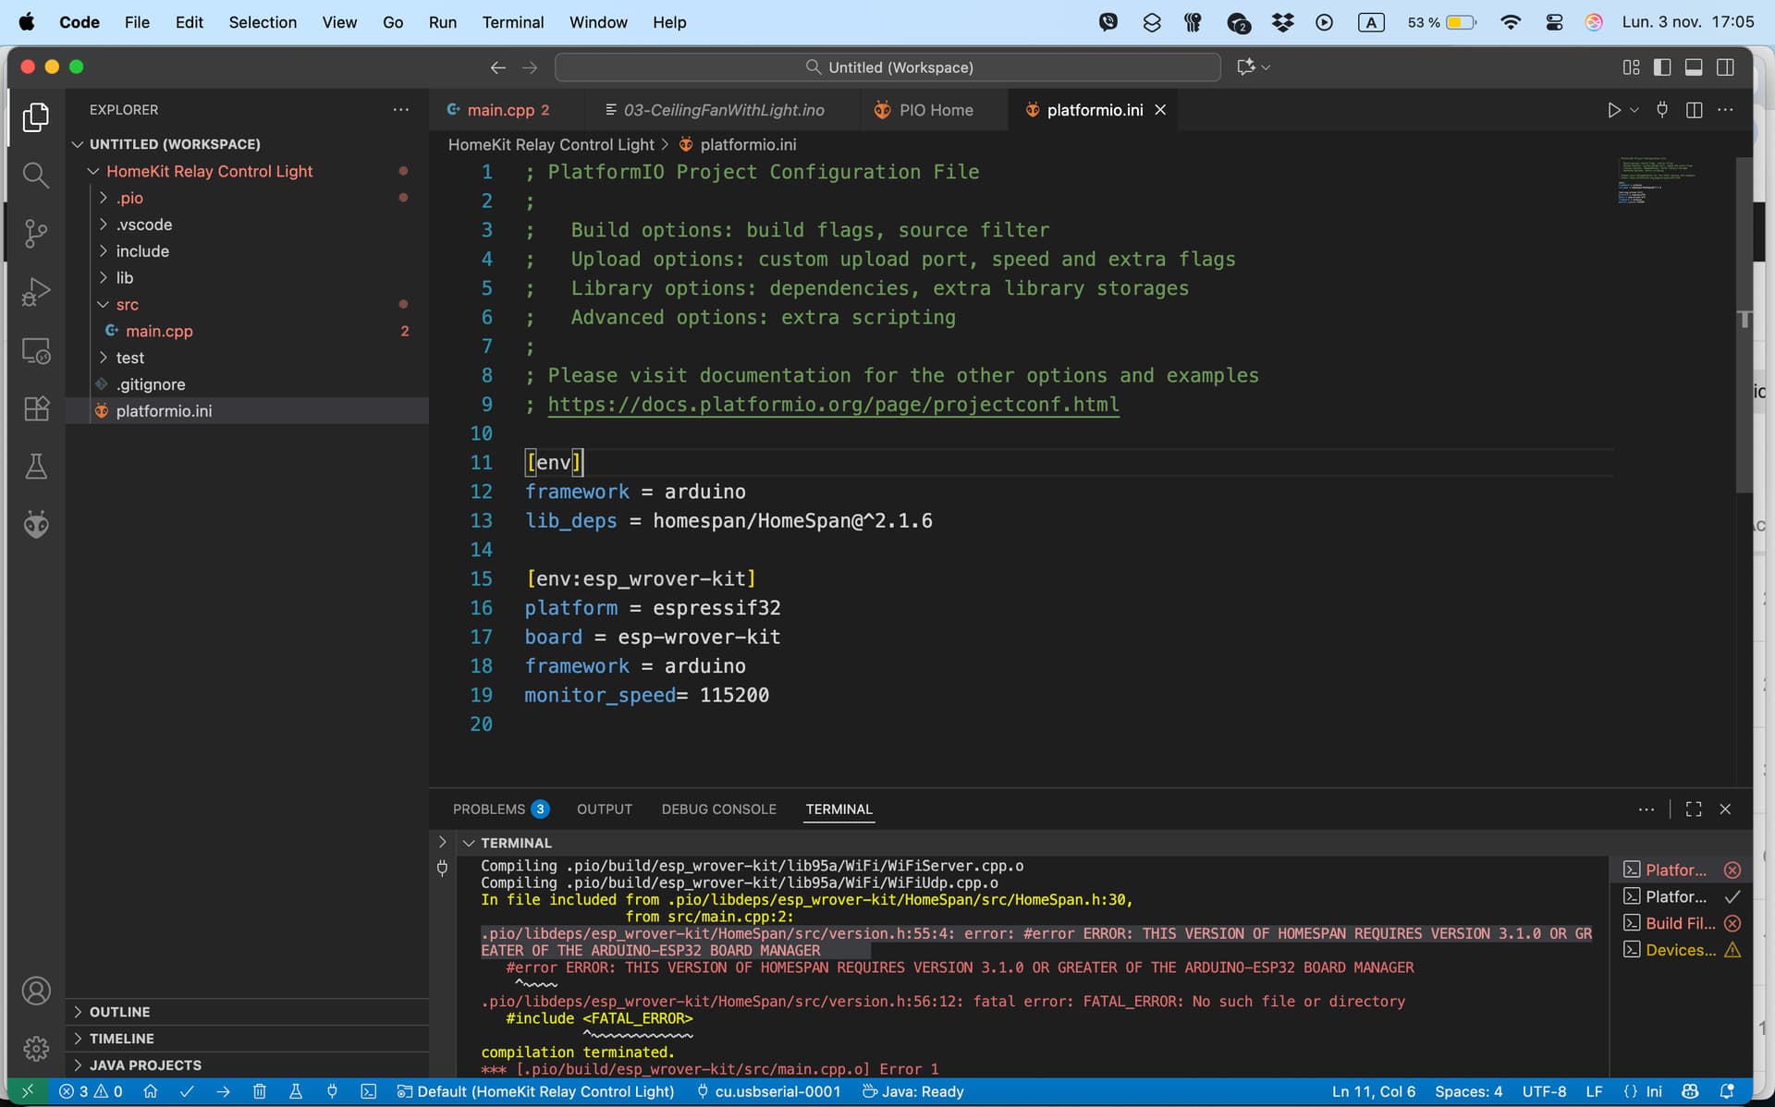Screen dimensions: 1775x1107
Task: Click the Untitled (Workspace) search field
Action: click(887, 67)
